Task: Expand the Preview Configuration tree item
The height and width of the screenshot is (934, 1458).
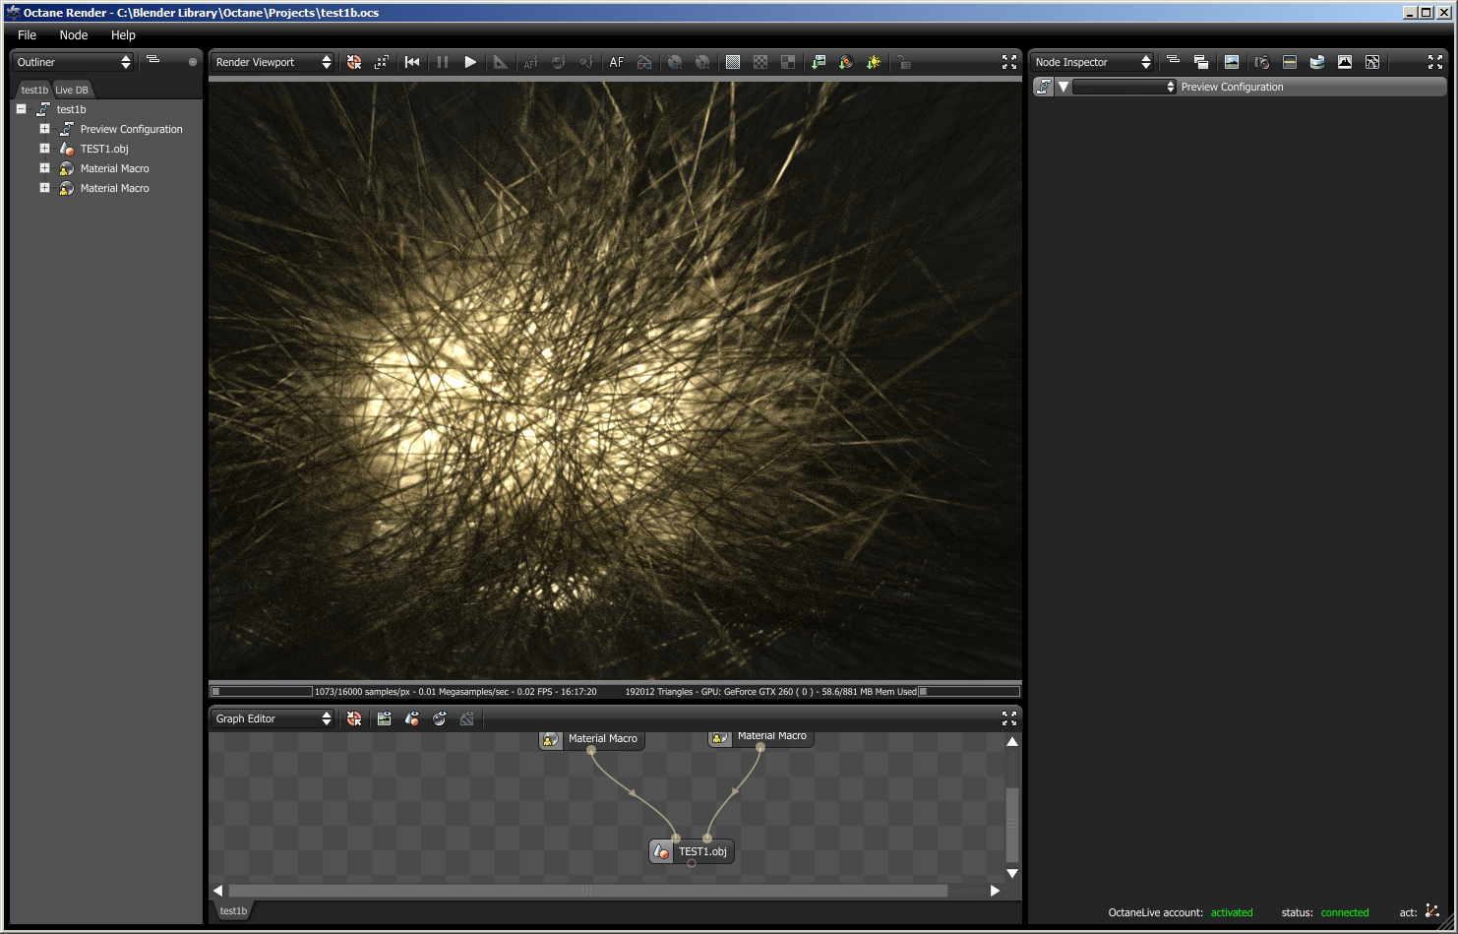Action: 44,129
